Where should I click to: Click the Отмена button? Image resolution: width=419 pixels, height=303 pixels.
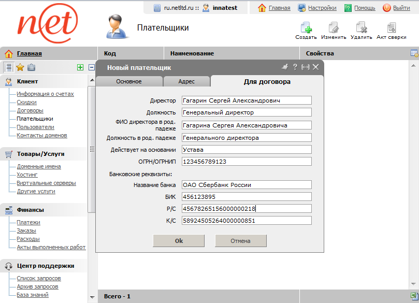(240, 241)
